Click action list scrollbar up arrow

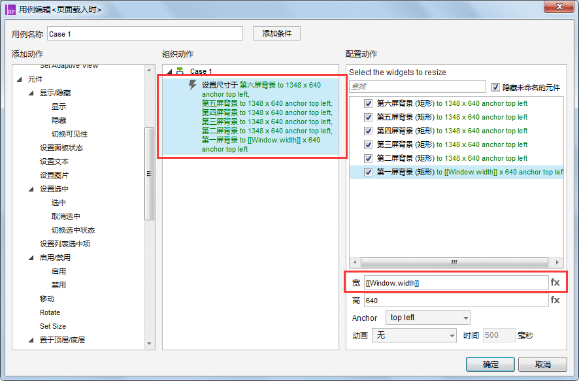(x=149, y=69)
